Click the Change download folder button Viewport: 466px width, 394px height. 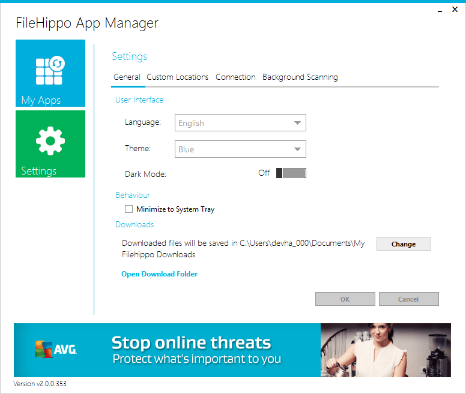click(404, 244)
